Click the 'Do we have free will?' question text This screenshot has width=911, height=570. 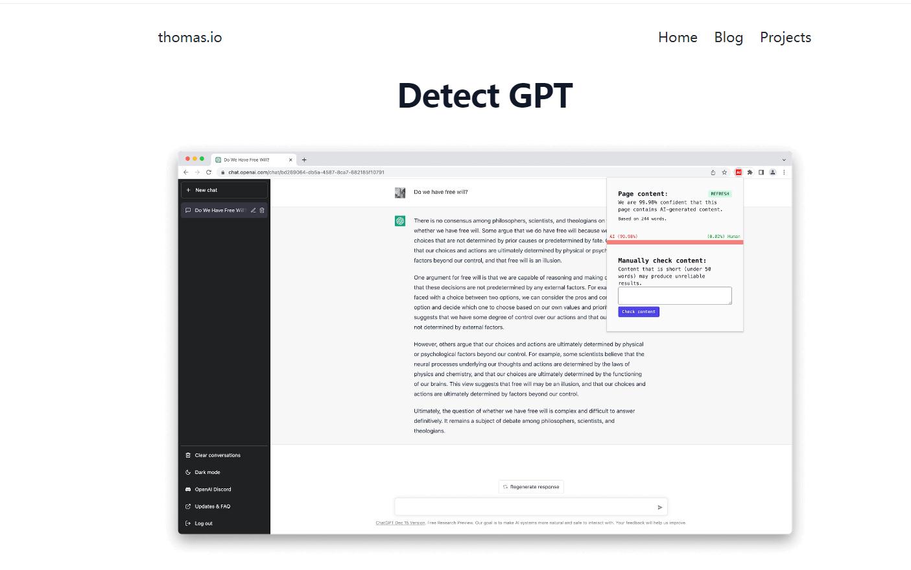[x=441, y=192]
